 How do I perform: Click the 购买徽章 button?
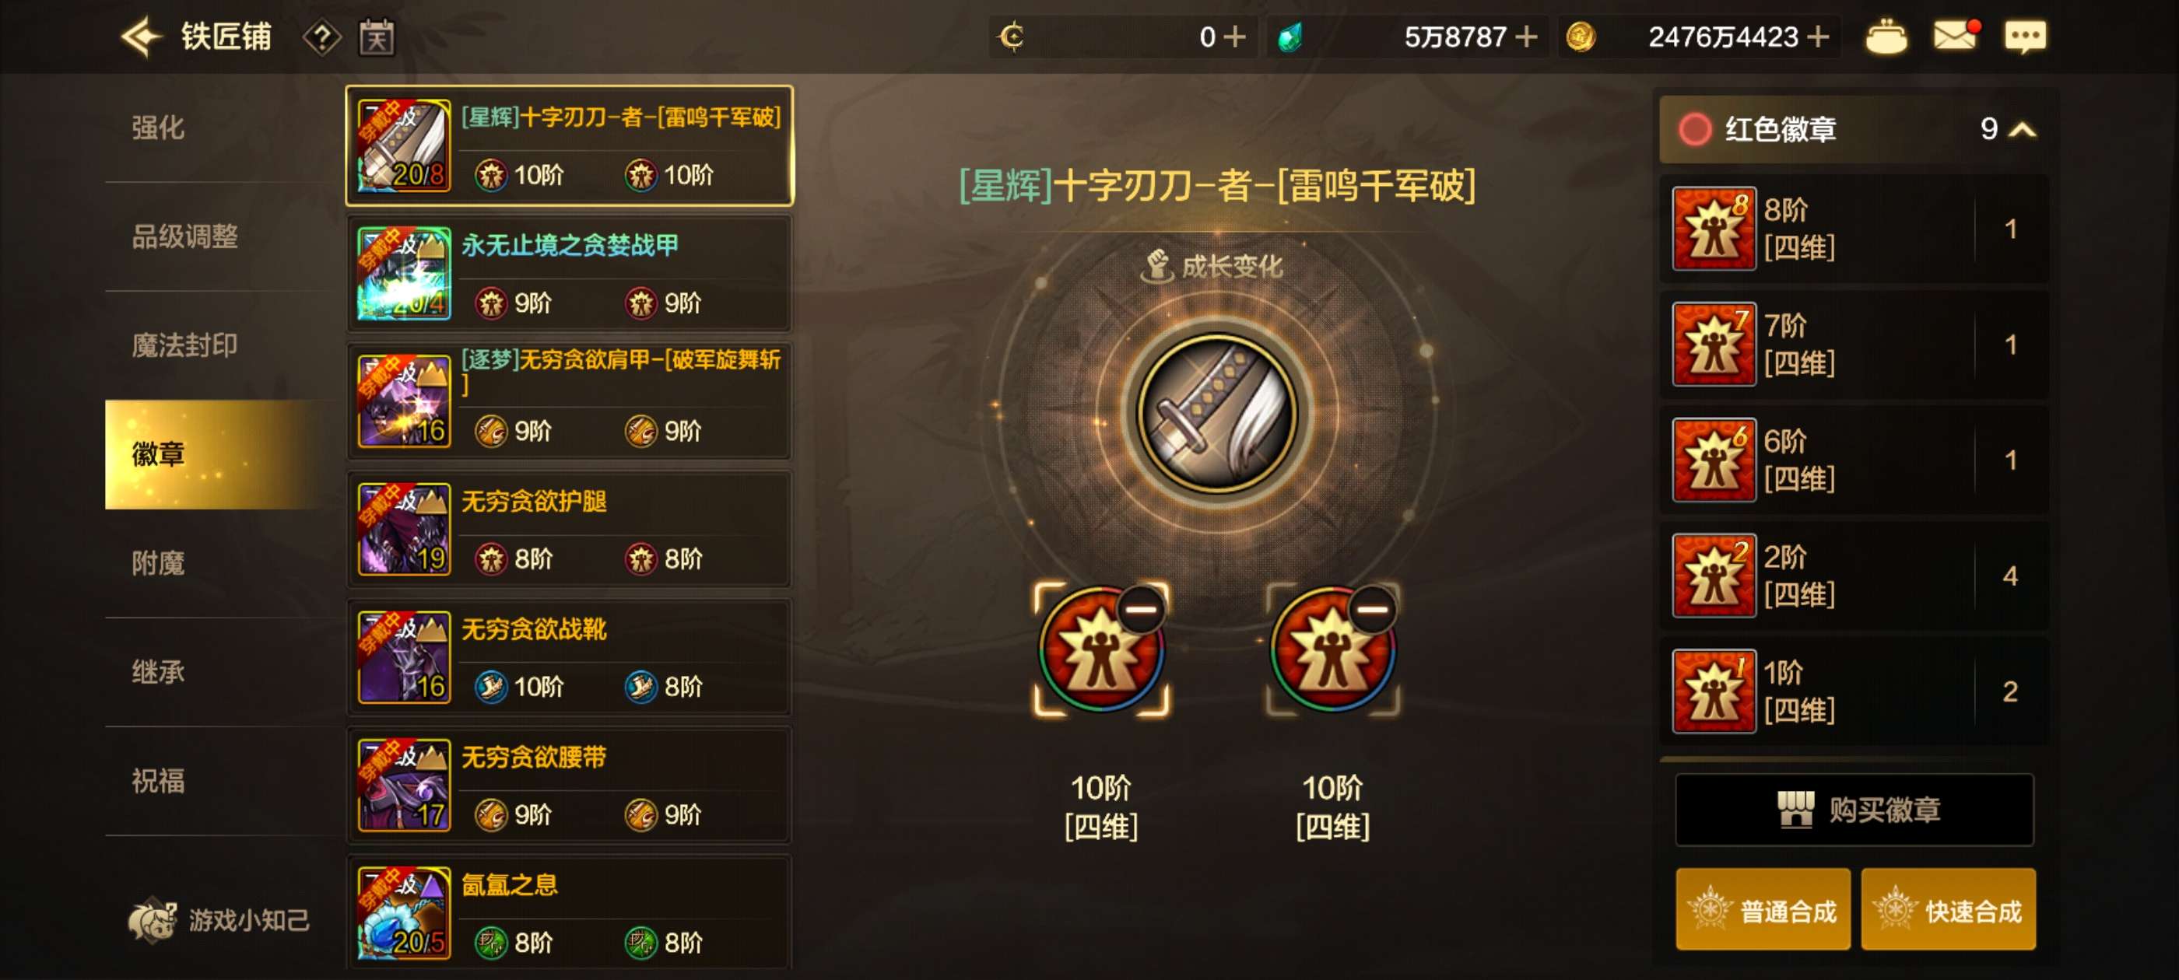(1854, 809)
